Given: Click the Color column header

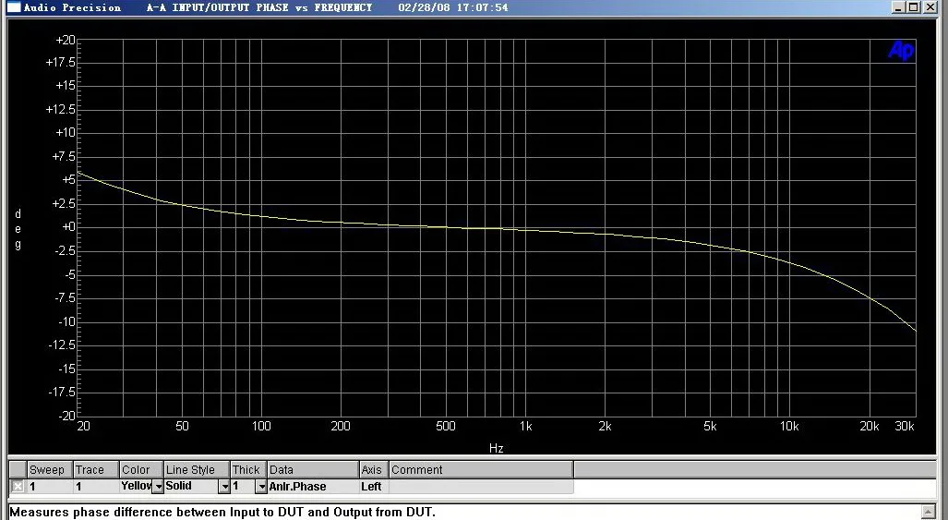Looking at the screenshot, I should coord(141,470).
